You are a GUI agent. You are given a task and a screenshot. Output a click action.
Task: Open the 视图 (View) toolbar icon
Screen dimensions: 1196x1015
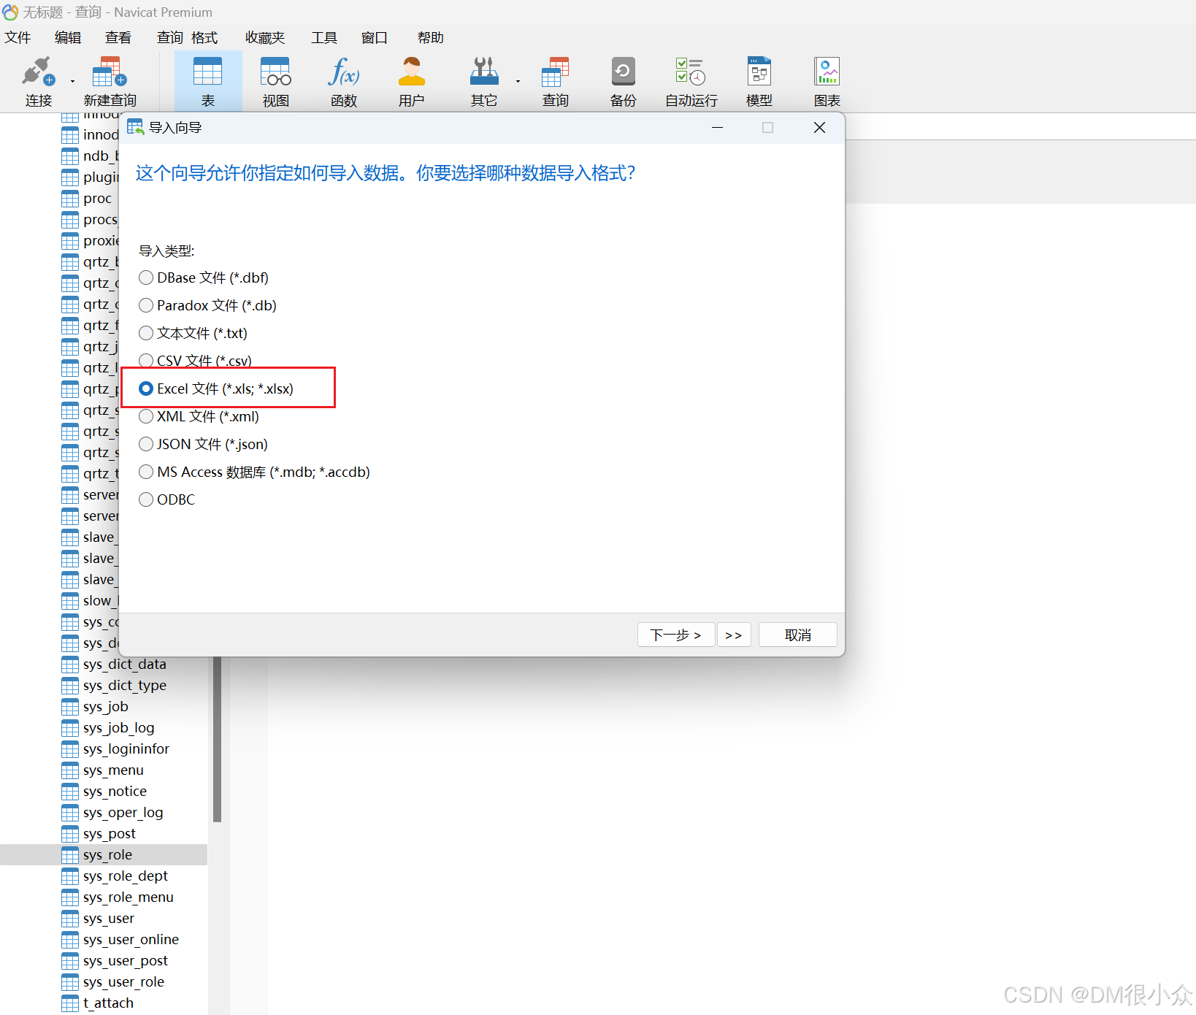click(275, 81)
